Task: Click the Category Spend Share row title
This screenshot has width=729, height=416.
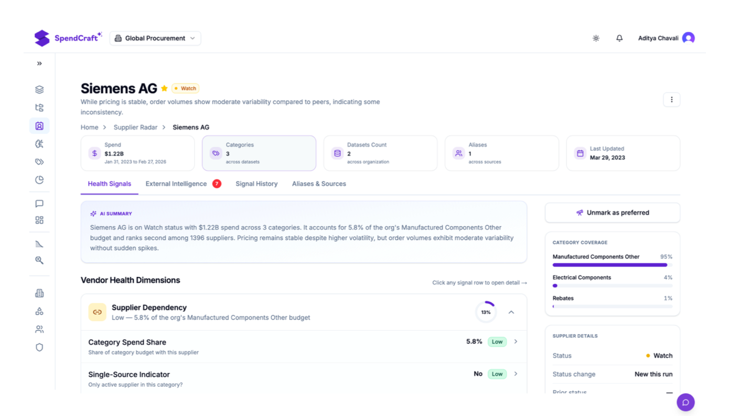Action: 127,342
